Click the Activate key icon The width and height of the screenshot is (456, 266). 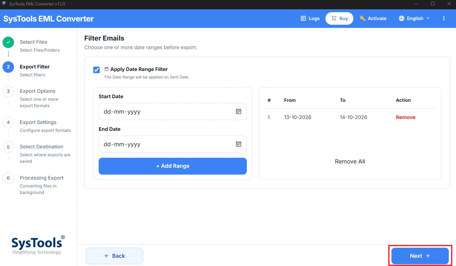tap(362, 18)
